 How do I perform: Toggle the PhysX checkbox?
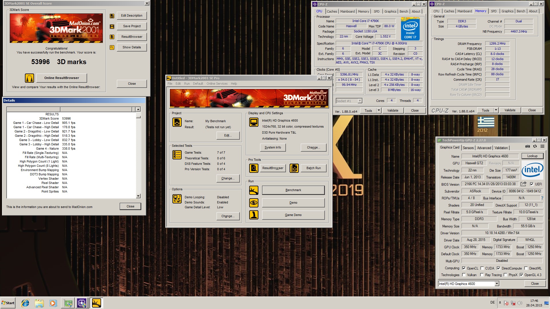pos(505,275)
